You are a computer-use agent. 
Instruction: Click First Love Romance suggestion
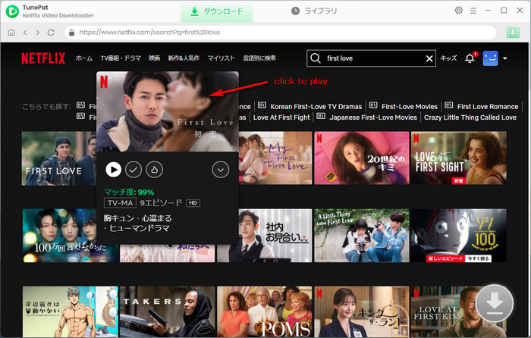point(488,107)
